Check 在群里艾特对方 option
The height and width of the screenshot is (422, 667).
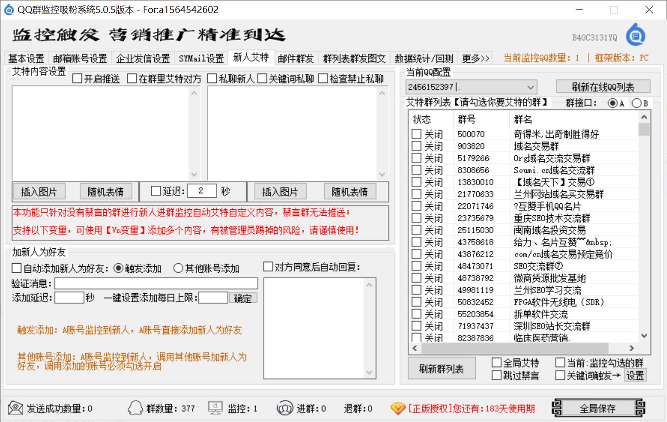coord(132,78)
